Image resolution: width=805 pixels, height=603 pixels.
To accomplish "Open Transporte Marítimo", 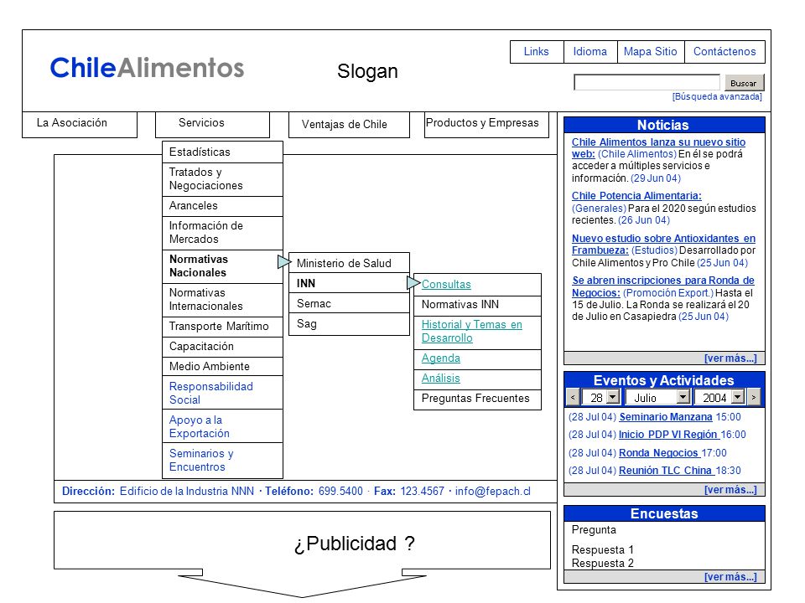I will [x=222, y=327].
